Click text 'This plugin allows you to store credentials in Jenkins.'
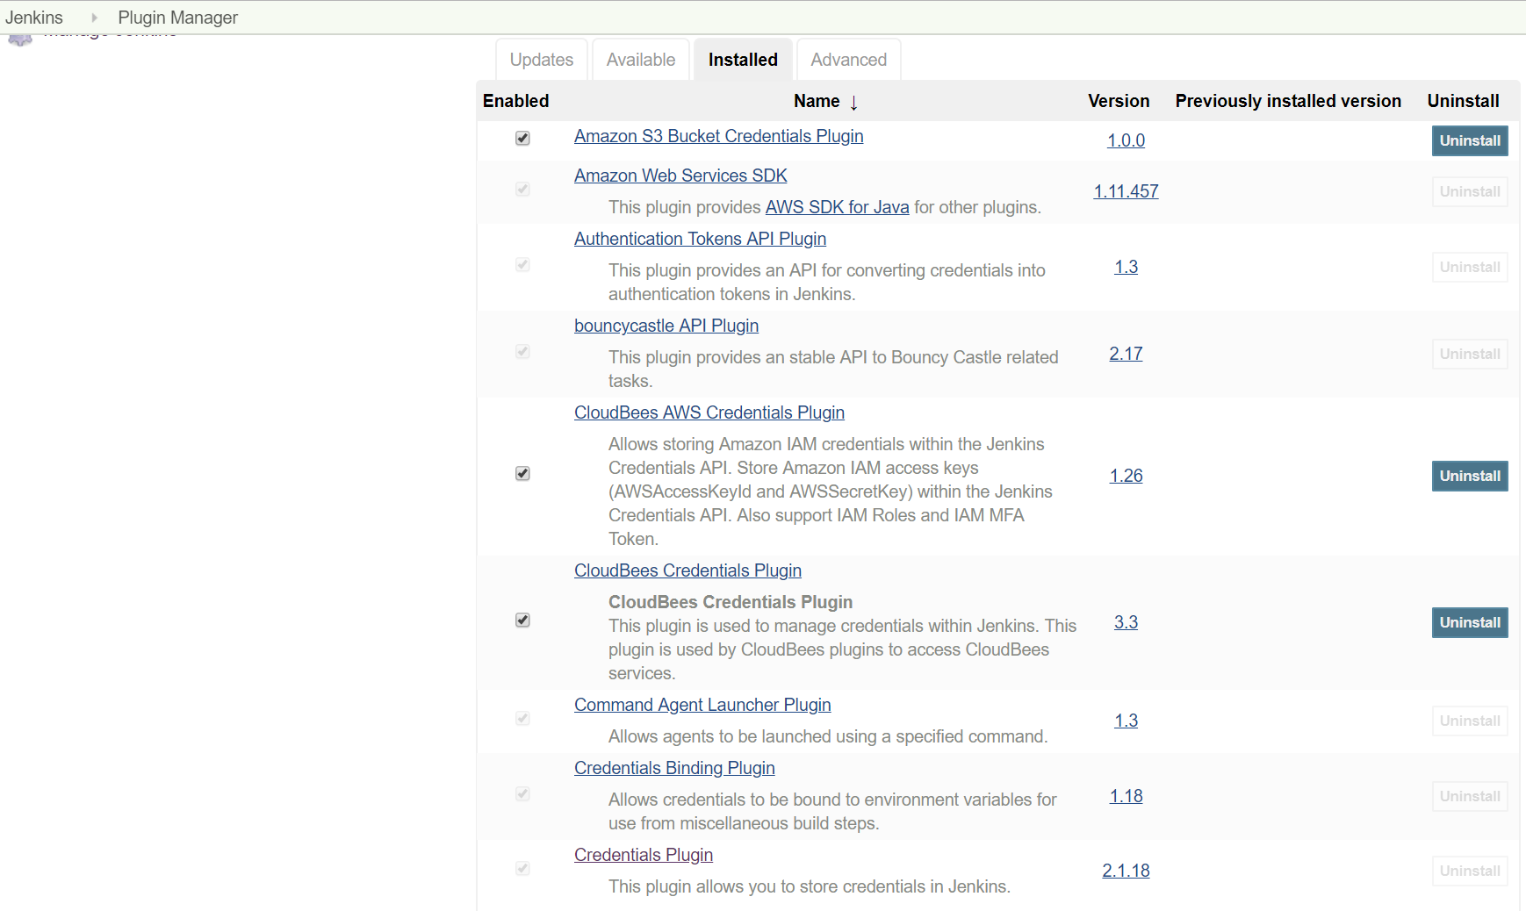 pos(810,886)
